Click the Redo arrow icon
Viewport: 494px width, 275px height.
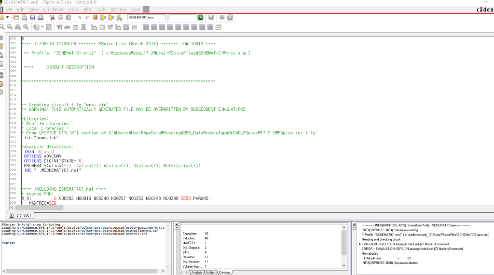[x=87, y=17]
